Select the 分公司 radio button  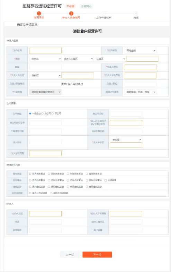coord(42,113)
